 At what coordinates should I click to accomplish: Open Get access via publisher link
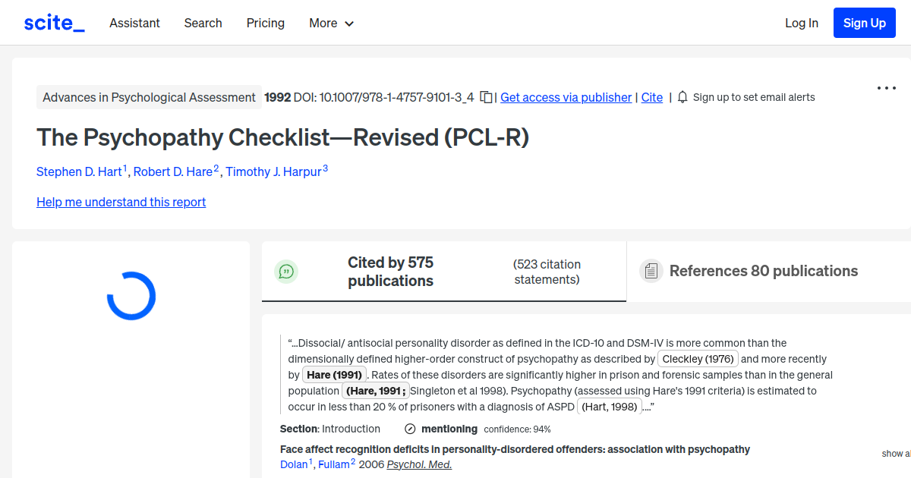pos(566,97)
